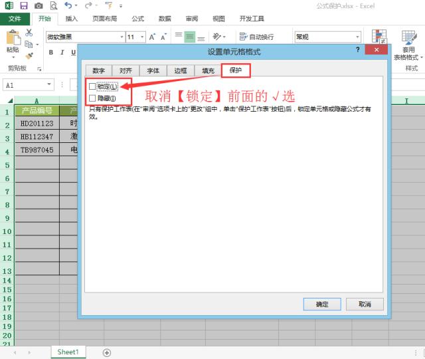Click the 取消 Cancel button
Screen dimensions: 425x359
365,304
